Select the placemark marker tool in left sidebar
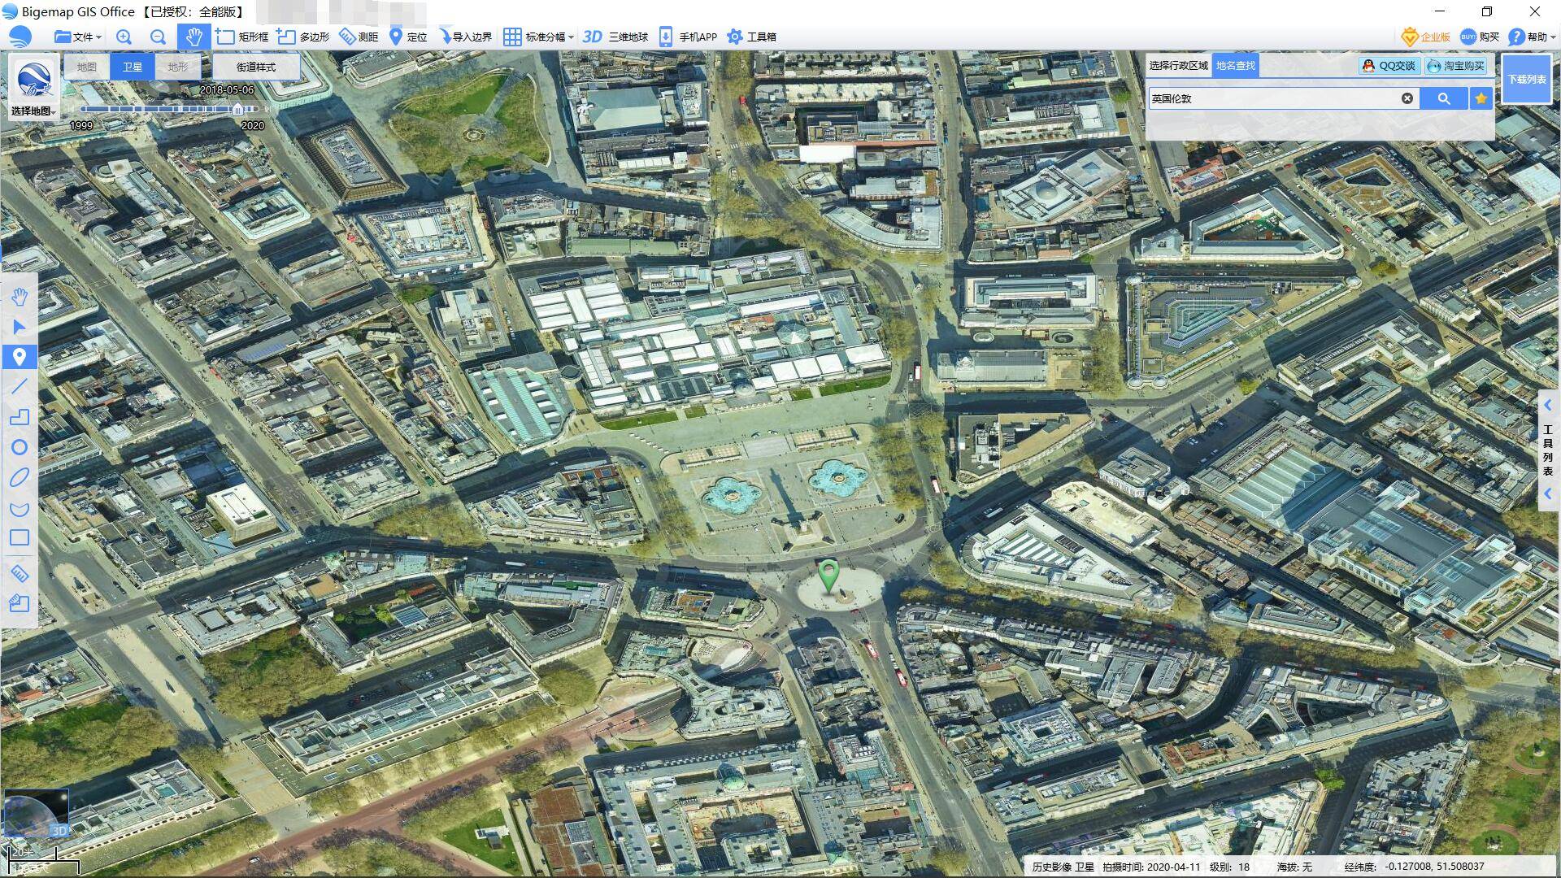 pyautogui.click(x=20, y=356)
